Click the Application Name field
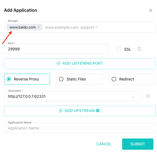157x153 pixels. click(x=80, y=128)
